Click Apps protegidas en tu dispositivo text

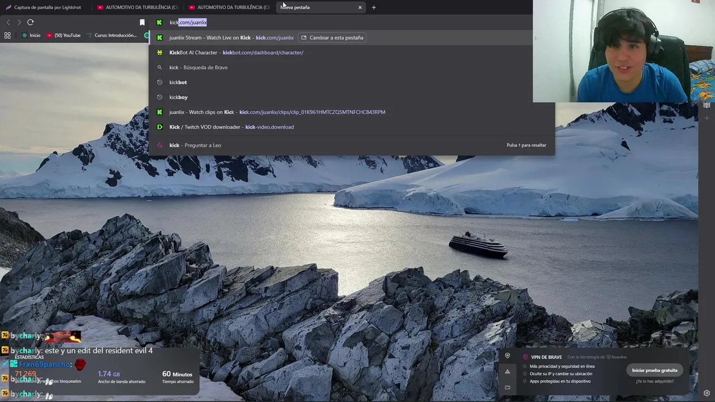[x=560, y=381]
